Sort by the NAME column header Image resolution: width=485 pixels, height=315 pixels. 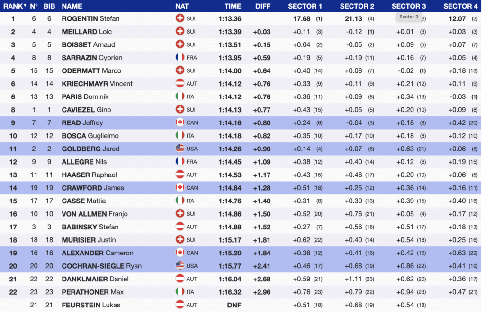pyautogui.click(x=72, y=6)
